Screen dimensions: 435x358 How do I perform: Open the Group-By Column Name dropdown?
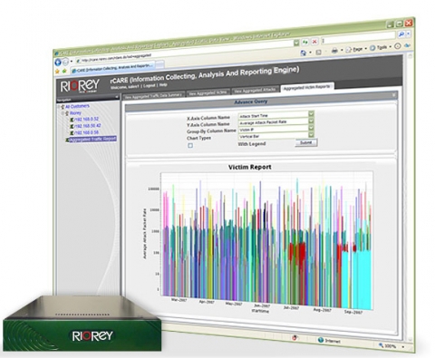point(311,128)
